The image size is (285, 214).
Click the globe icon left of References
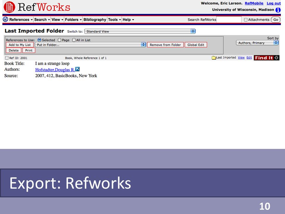tap(5, 19)
